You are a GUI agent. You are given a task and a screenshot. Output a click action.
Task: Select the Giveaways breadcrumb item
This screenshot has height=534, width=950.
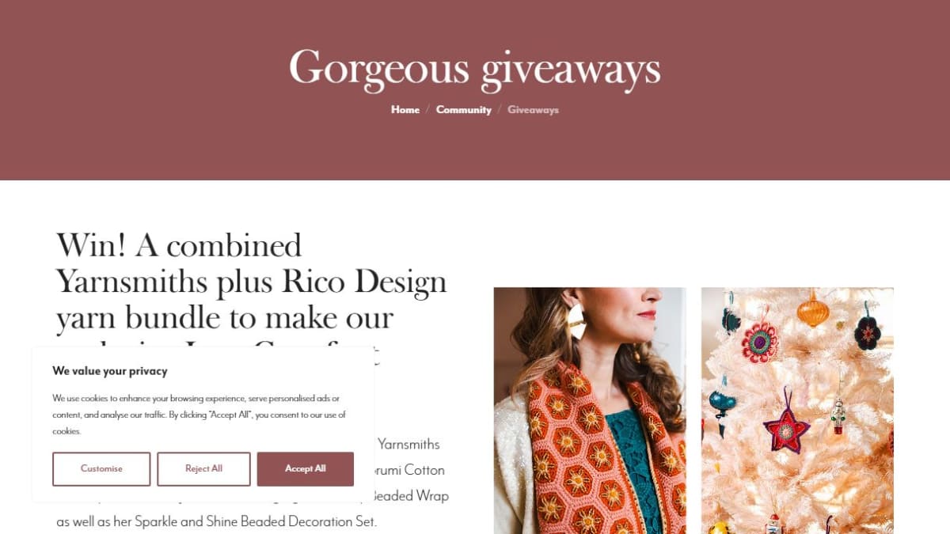(533, 110)
